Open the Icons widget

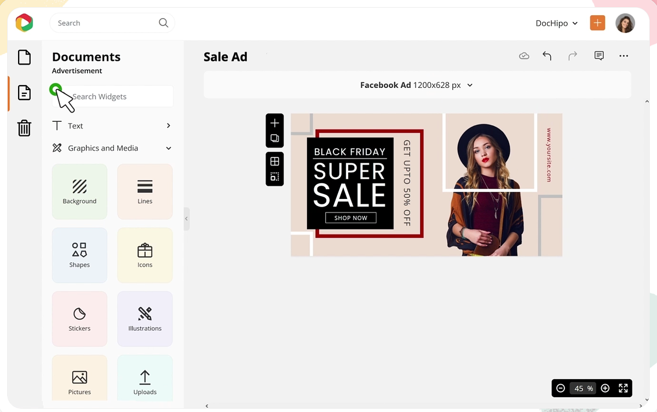tap(145, 255)
